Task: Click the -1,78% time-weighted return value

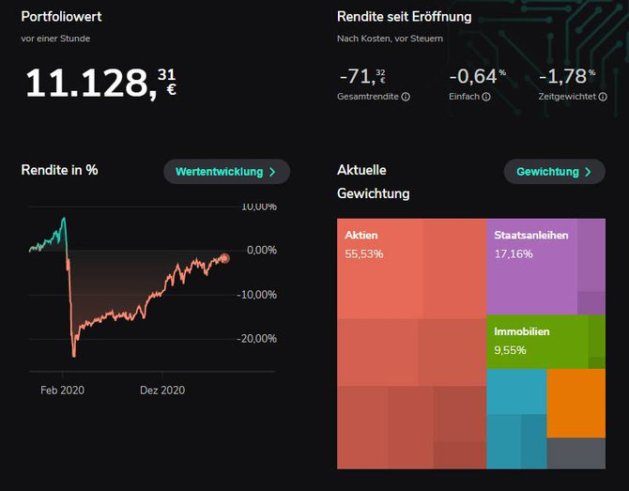Action: (x=567, y=76)
